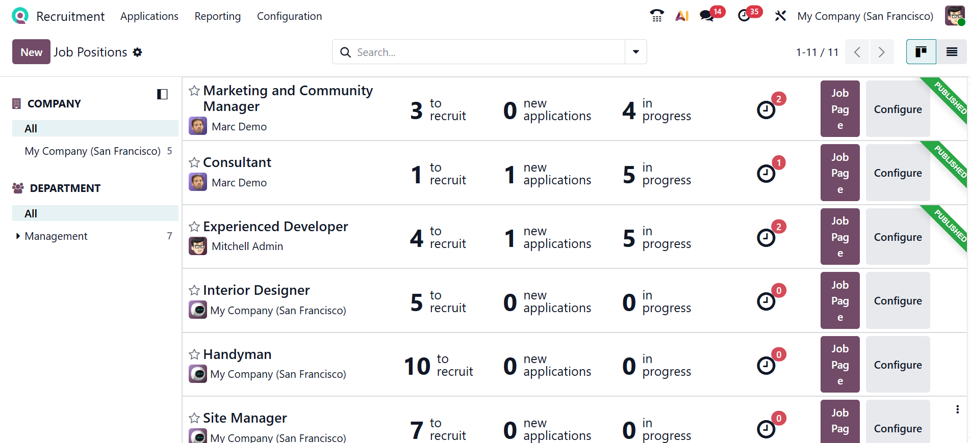Open the Configuration menu
This screenshot has width=970, height=443.
[289, 16]
